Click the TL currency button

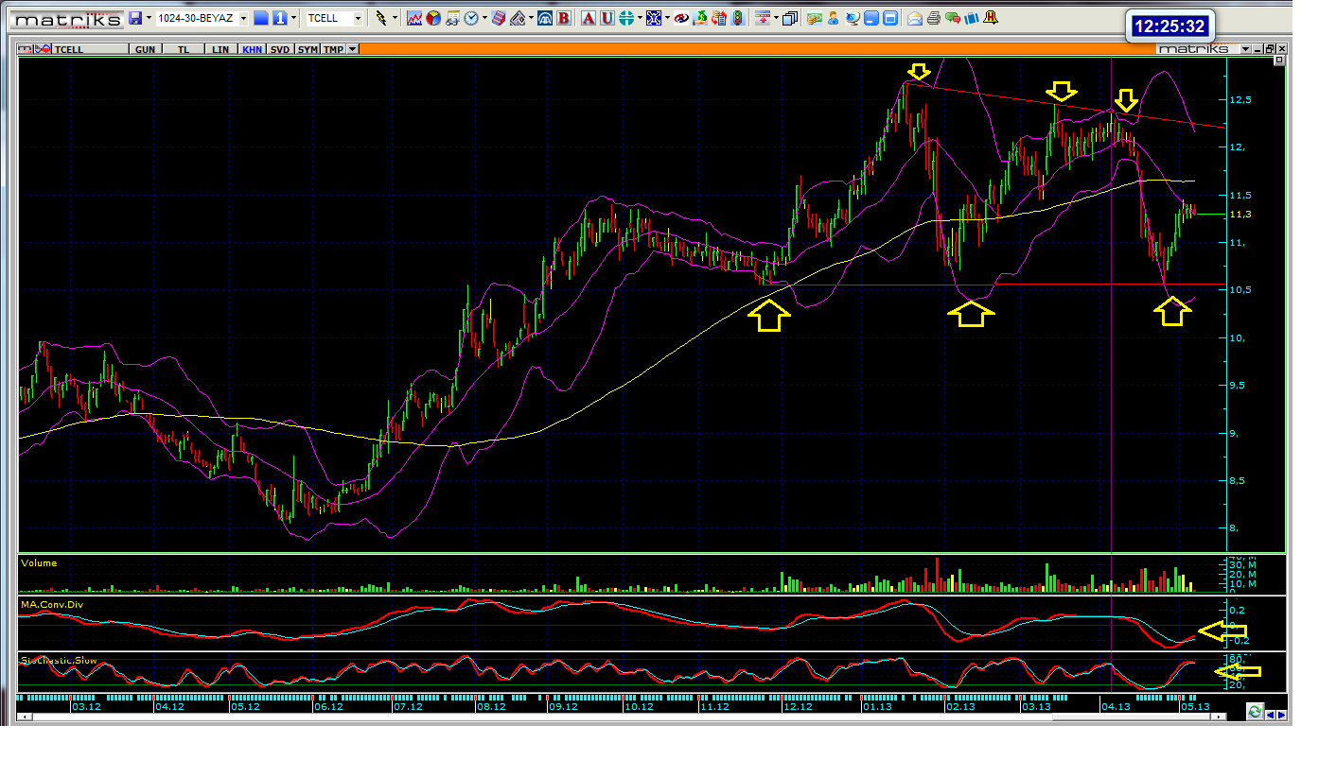pyautogui.click(x=184, y=49)
